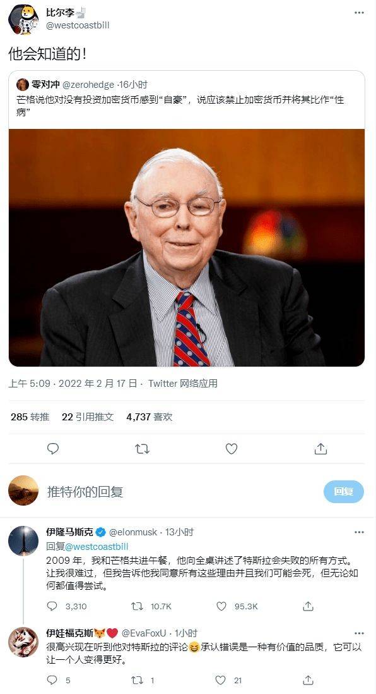Open more options on 伊隆马斯克 reply
This screenshot has height=694, width=376.
(x=359, y=532)
